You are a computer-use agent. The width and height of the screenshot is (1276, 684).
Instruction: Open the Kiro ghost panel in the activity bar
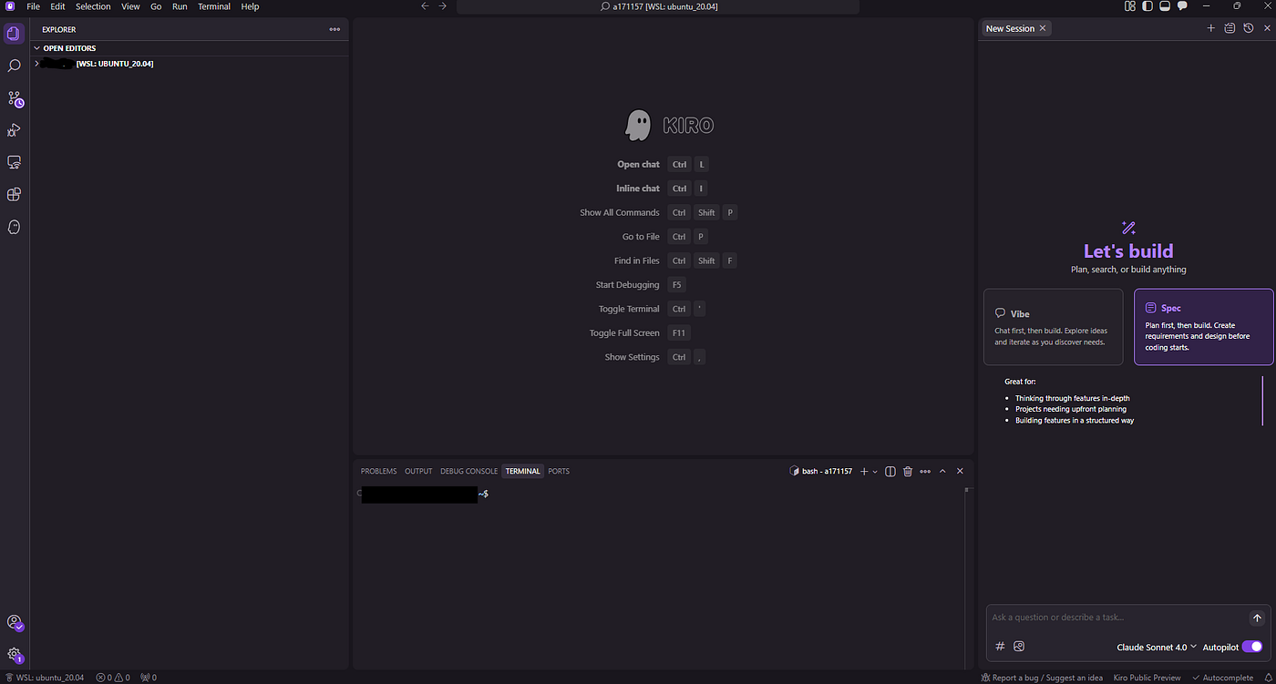coord(14,227)
